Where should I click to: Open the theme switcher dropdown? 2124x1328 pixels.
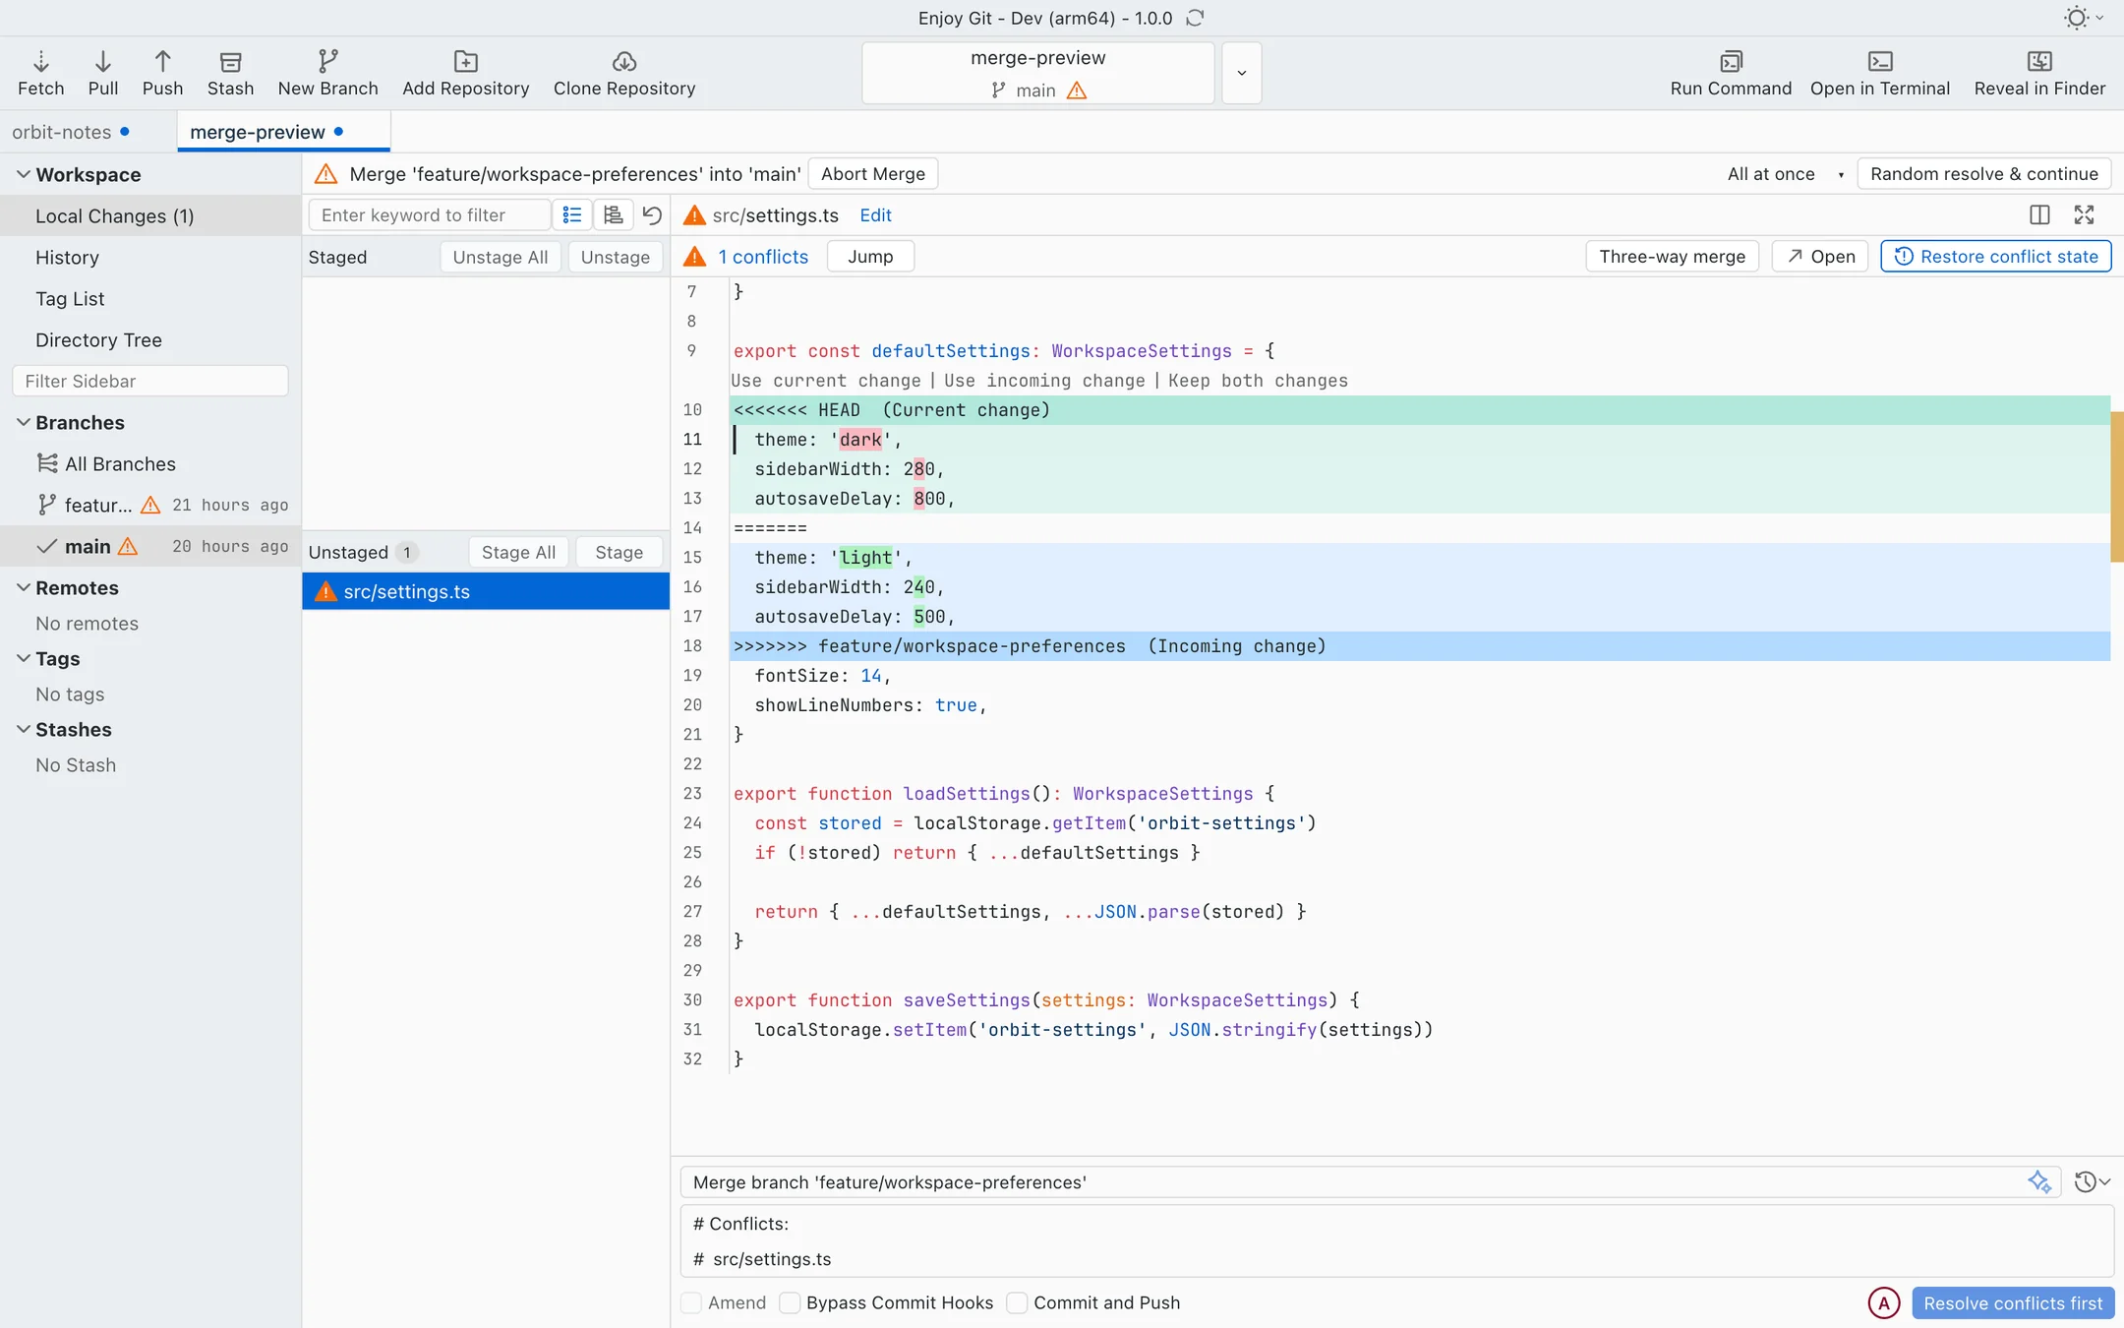click(2083, 18)
